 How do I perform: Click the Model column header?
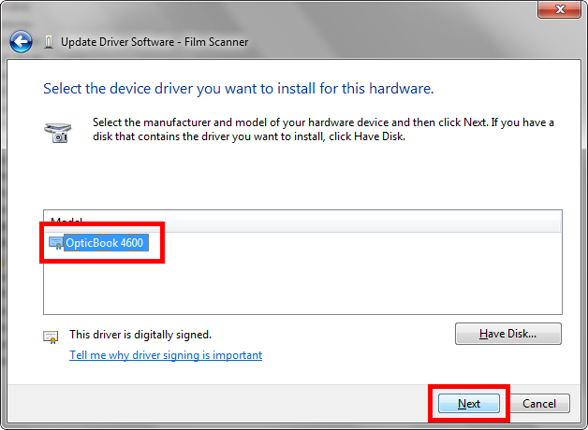click(x=301, y=222)
